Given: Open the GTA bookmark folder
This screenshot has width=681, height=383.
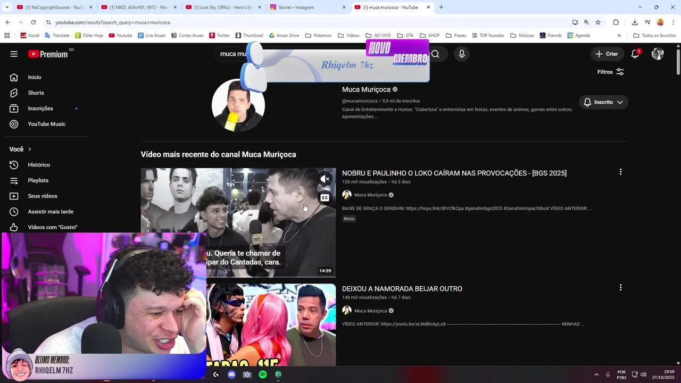Looking at the screenshot, I should (x=405, y=36).
